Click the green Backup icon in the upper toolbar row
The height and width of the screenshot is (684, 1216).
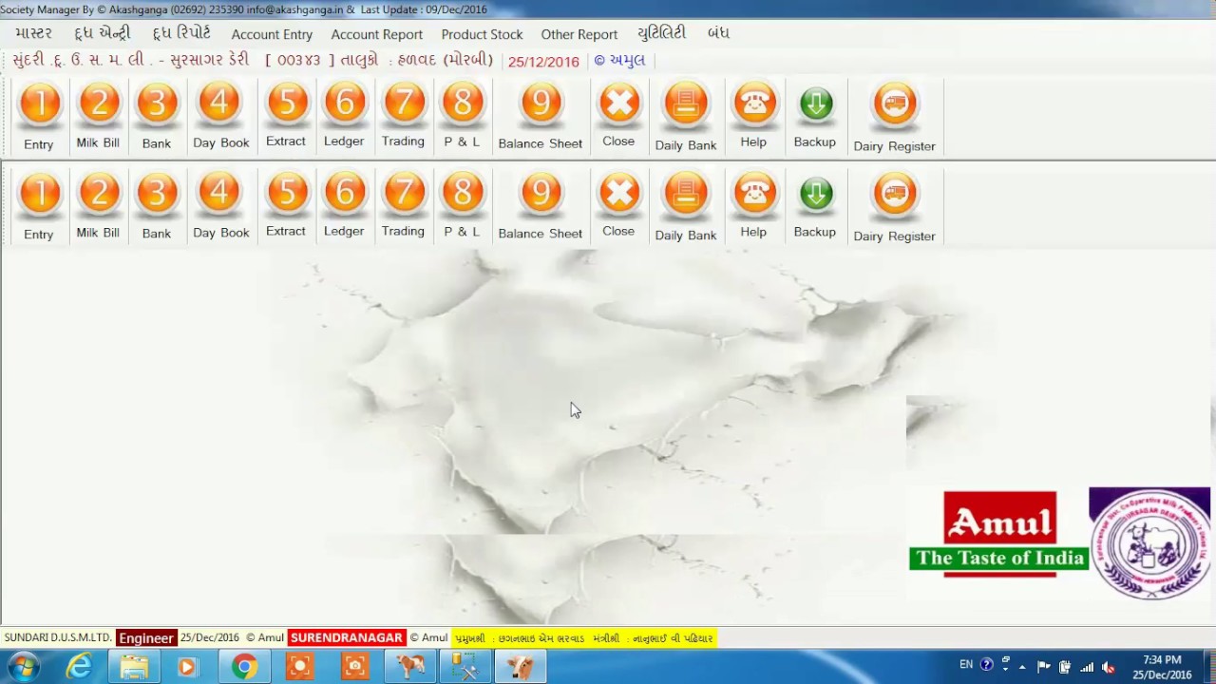point(815,116)
